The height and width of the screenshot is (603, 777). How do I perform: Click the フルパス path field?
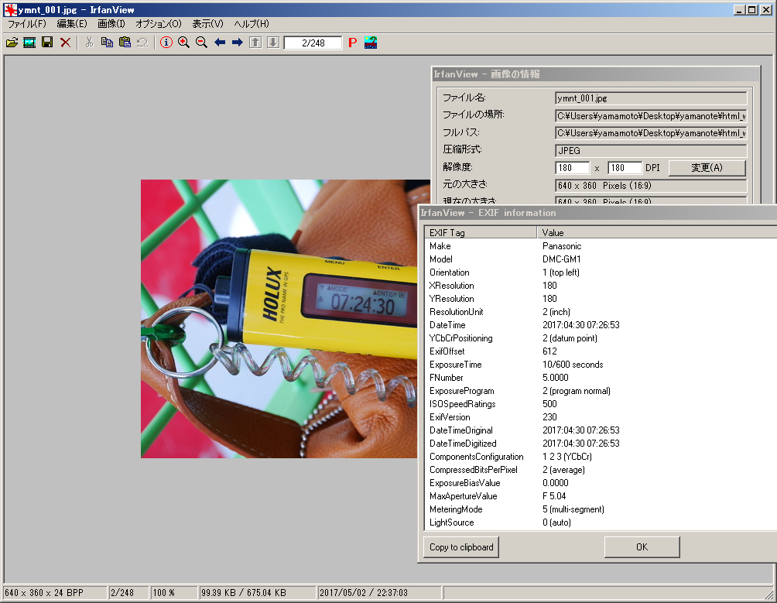(x=651, y=133)
